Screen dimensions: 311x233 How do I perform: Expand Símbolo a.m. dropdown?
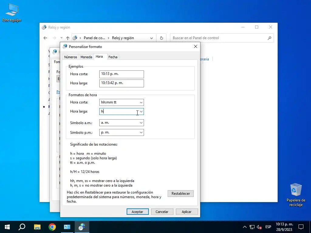tap(141, 123)
